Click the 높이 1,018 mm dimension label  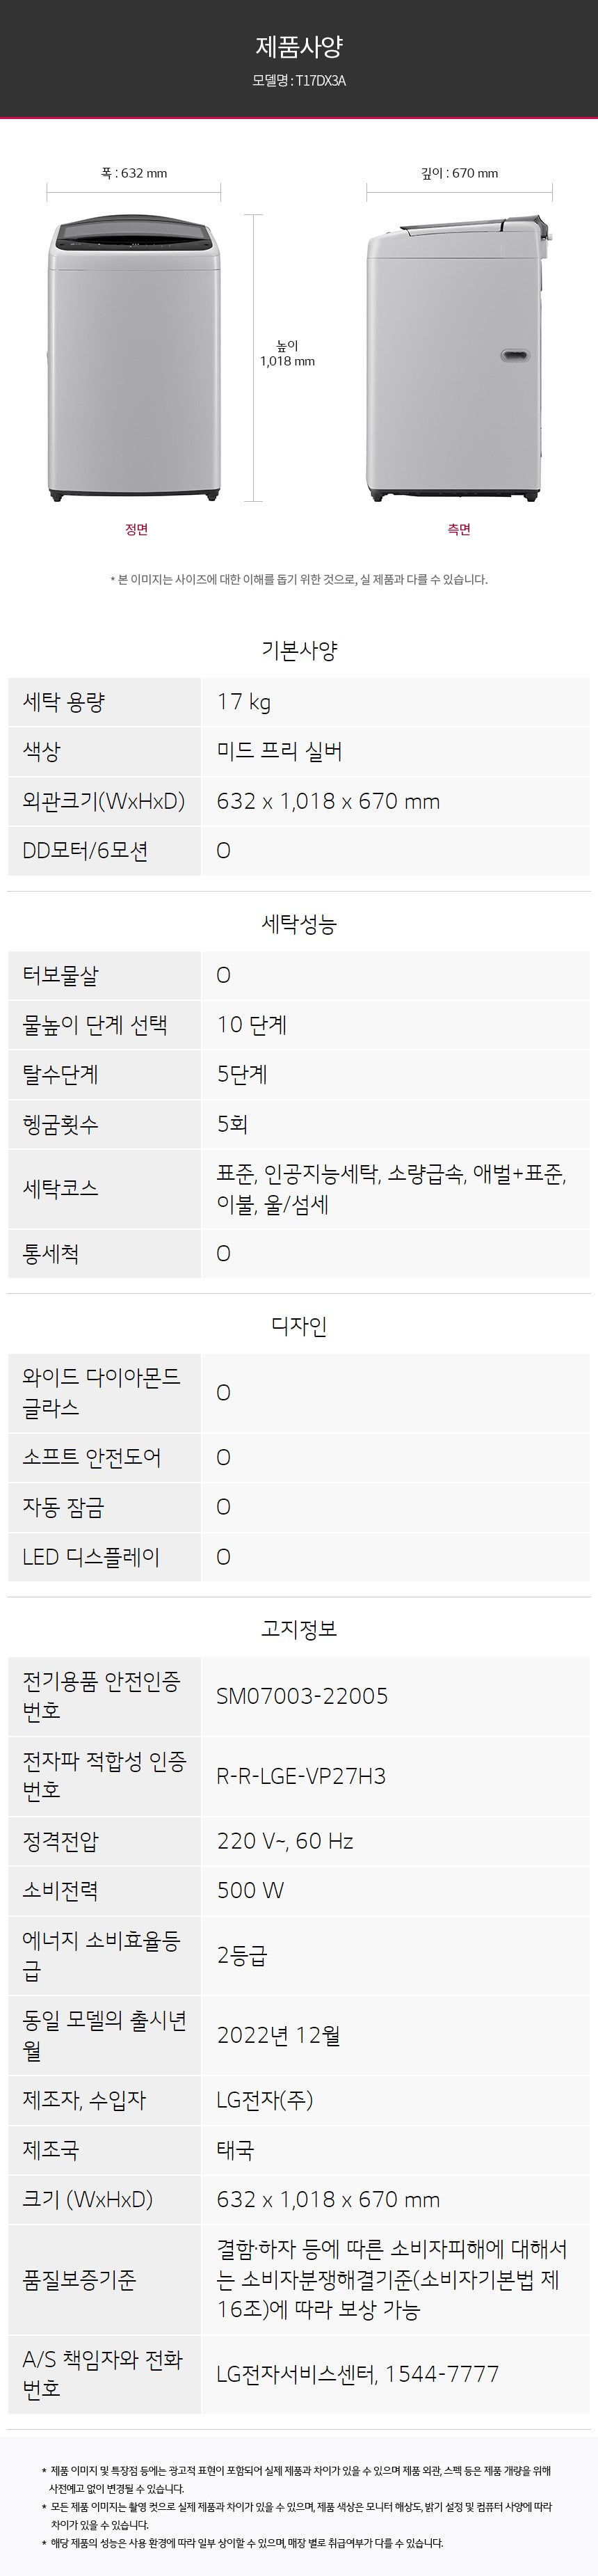click(287, 354)
